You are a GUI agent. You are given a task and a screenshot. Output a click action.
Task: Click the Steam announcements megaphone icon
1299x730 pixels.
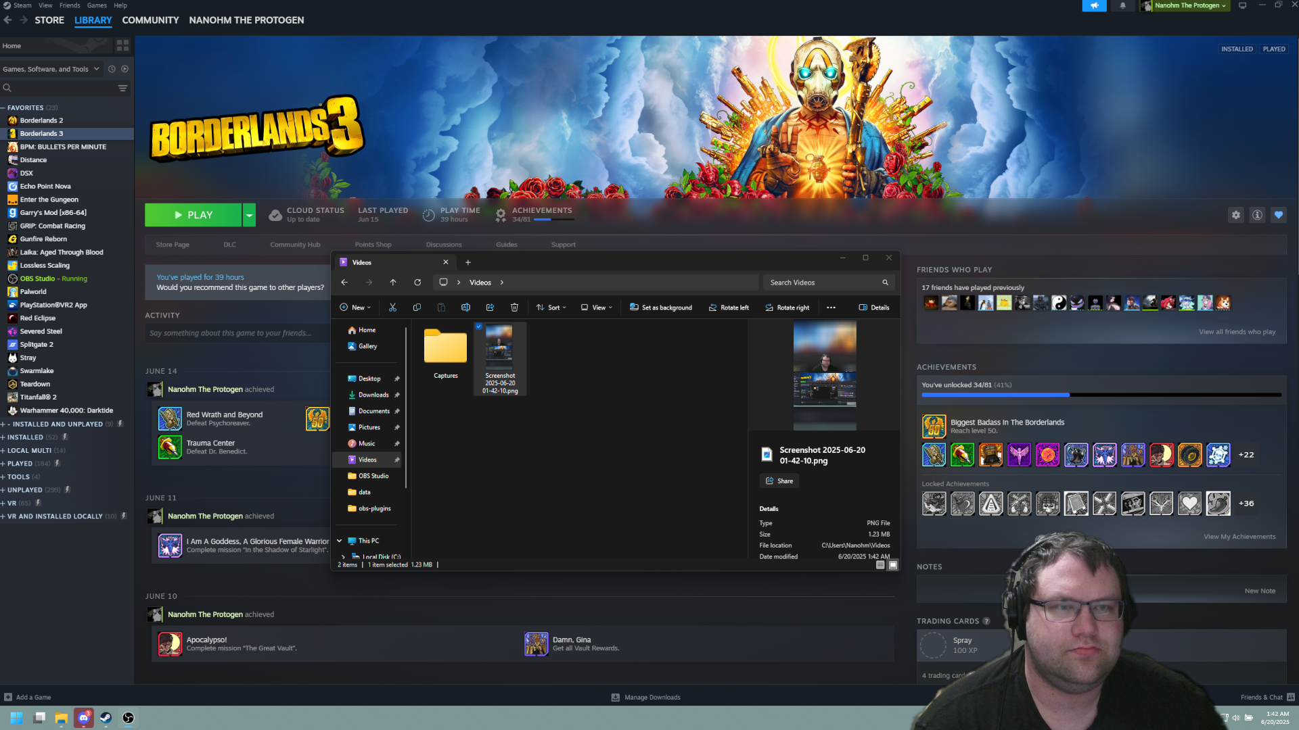tap(1094, 5)
